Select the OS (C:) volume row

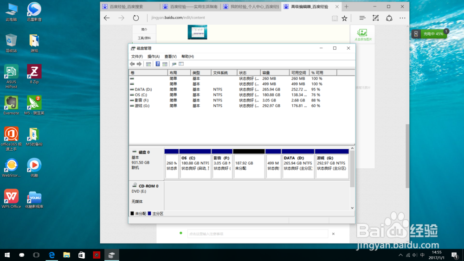(241, 95)
